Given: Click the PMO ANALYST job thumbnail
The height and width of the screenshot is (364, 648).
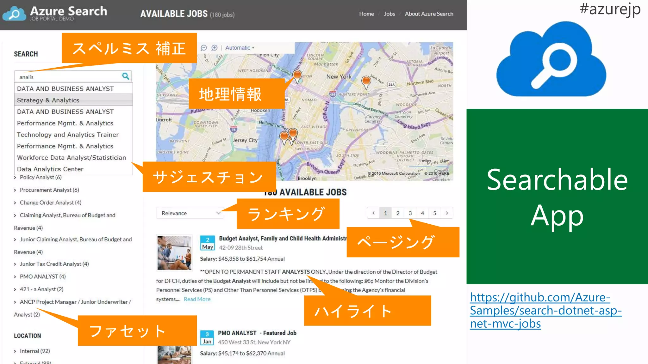Looking at the screenshot, I should tap(174, 355).
